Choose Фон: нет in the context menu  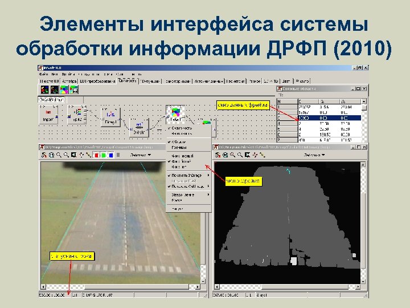tap(188, 167)
